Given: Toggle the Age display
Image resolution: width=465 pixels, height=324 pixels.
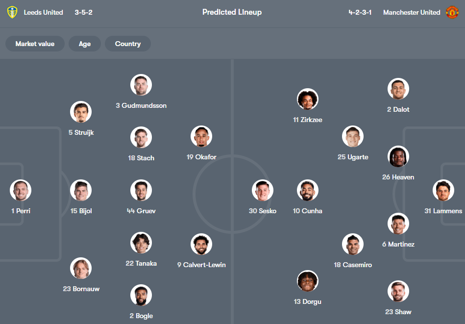Looking at the screenshot, I should (x=84, y=44).
